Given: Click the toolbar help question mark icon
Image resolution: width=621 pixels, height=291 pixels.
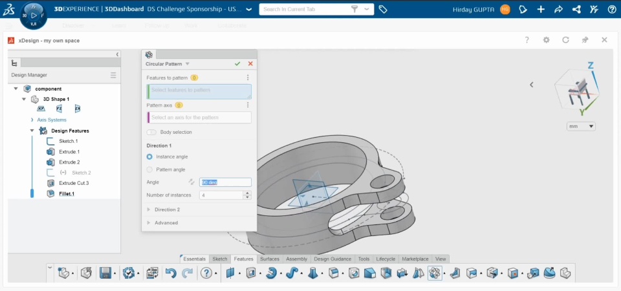Looking at the screenshot, I should coord(206,273).
